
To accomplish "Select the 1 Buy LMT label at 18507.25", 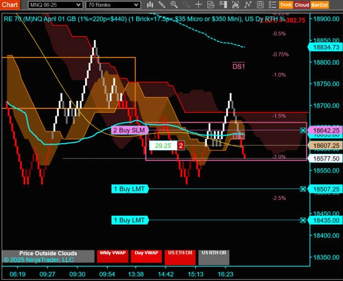I will (x=130, y=189).
